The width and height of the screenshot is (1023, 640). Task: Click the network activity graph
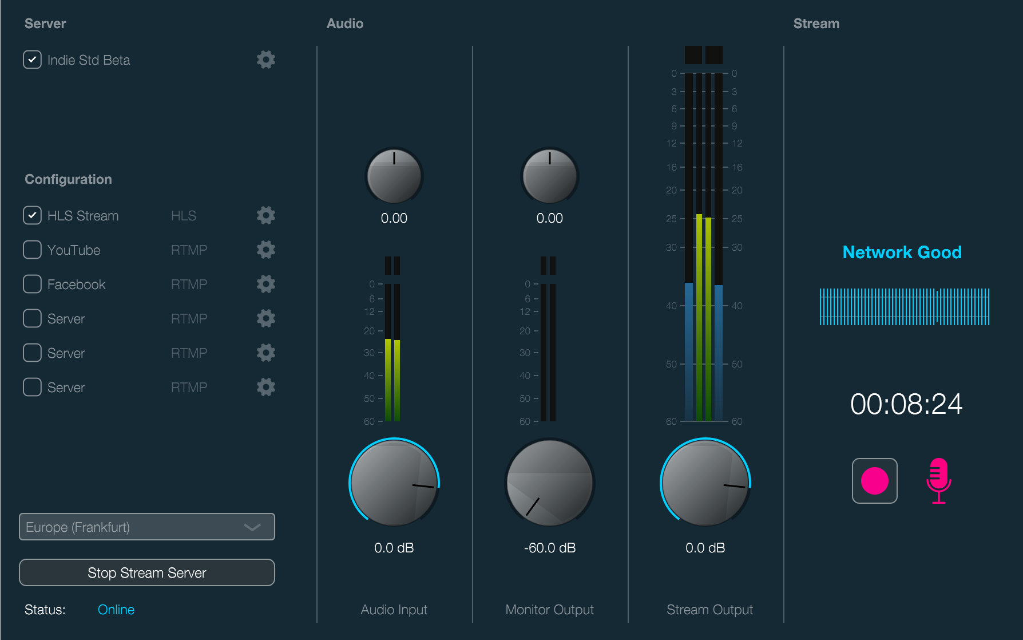pos(905,307)
